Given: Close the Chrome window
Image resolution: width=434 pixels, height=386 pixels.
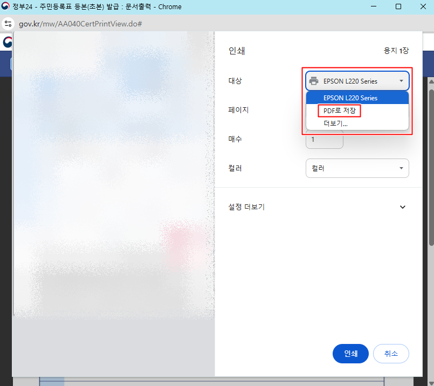Looking at the screenshot, I should click(423, 6).
